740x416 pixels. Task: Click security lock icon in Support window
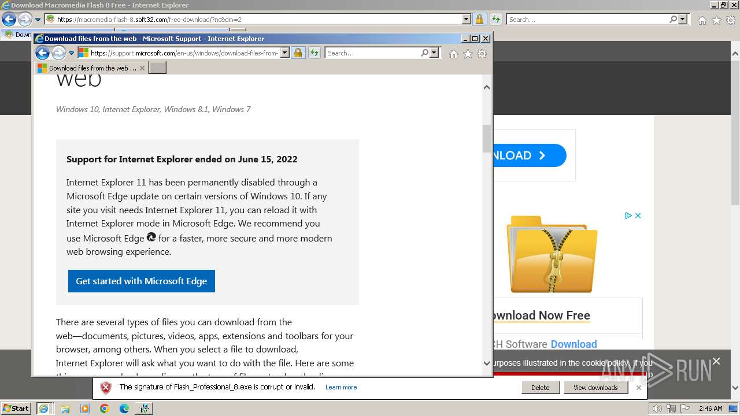click(298, 53)
